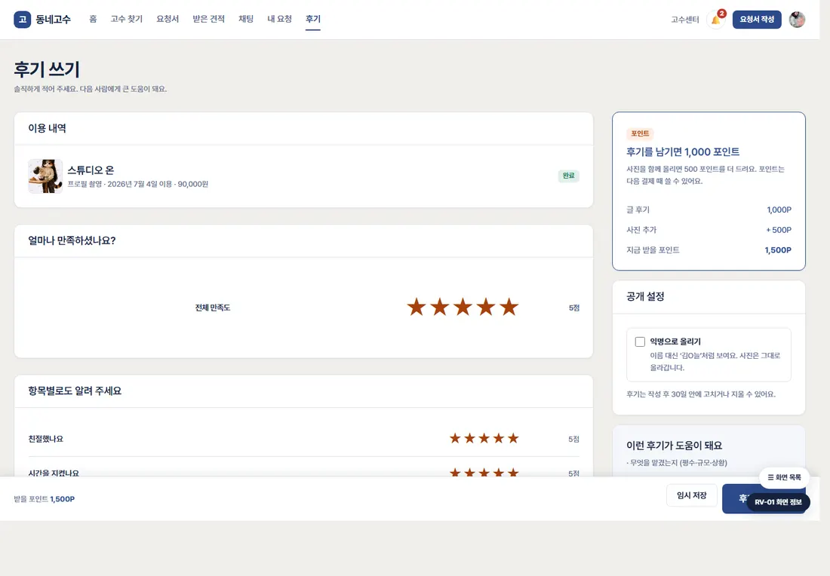
Task: Open the 받은 견적 tab
Action: click(x=208, y=19)
